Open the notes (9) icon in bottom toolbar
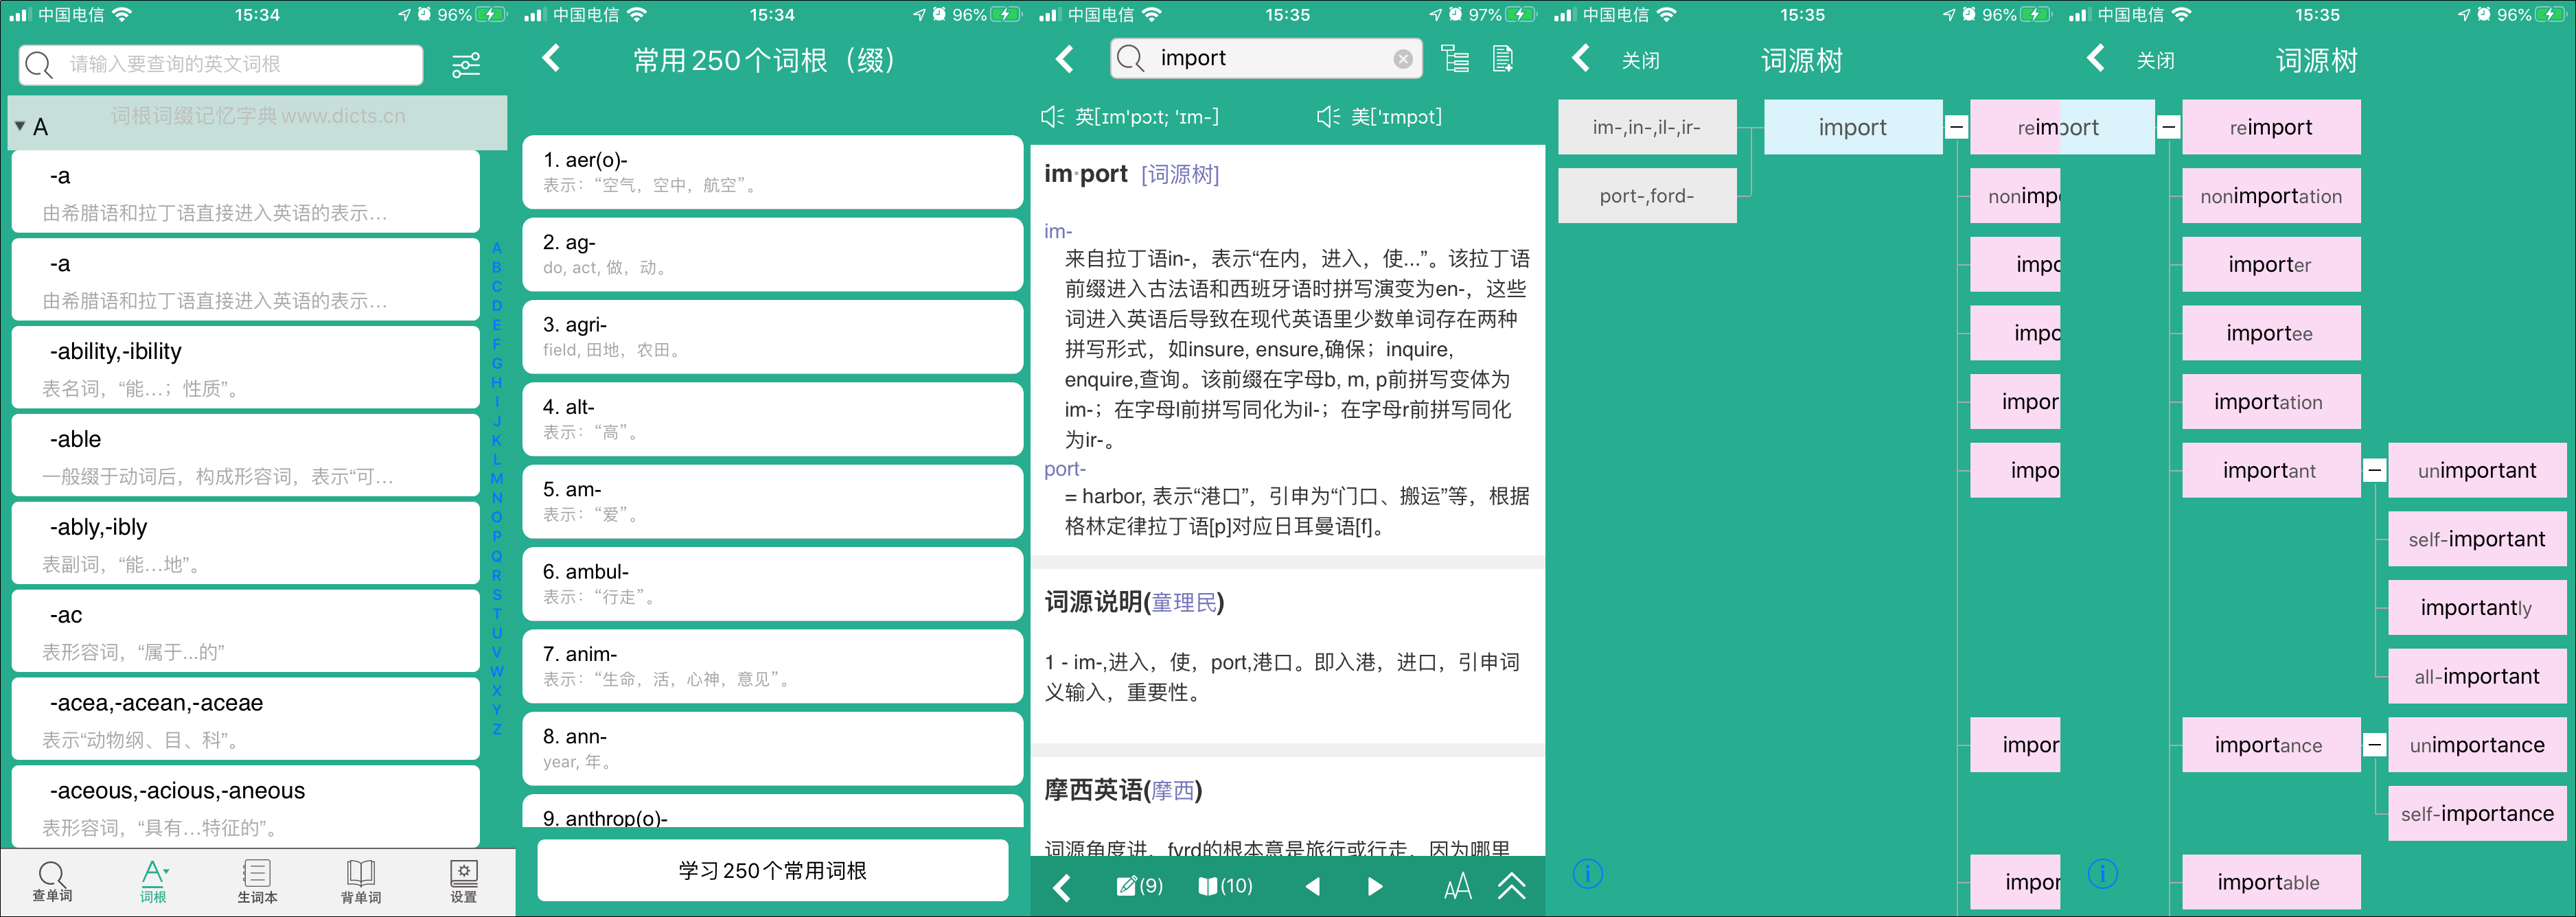This screenshot has height=917, width=2576. click(x=1139, y=886)
